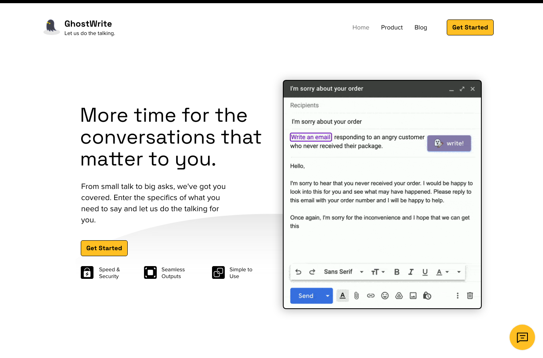Click the Simple to Use label
543x358 pixels.
pyautogui.click(x=241, y=273)
